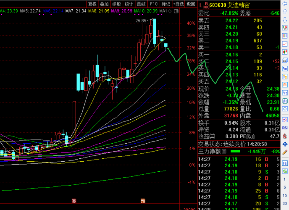The height and width of the screenshot is (210, 289).
Task: Click the back arrow icon in sidebar
Action: coord(285,4)
